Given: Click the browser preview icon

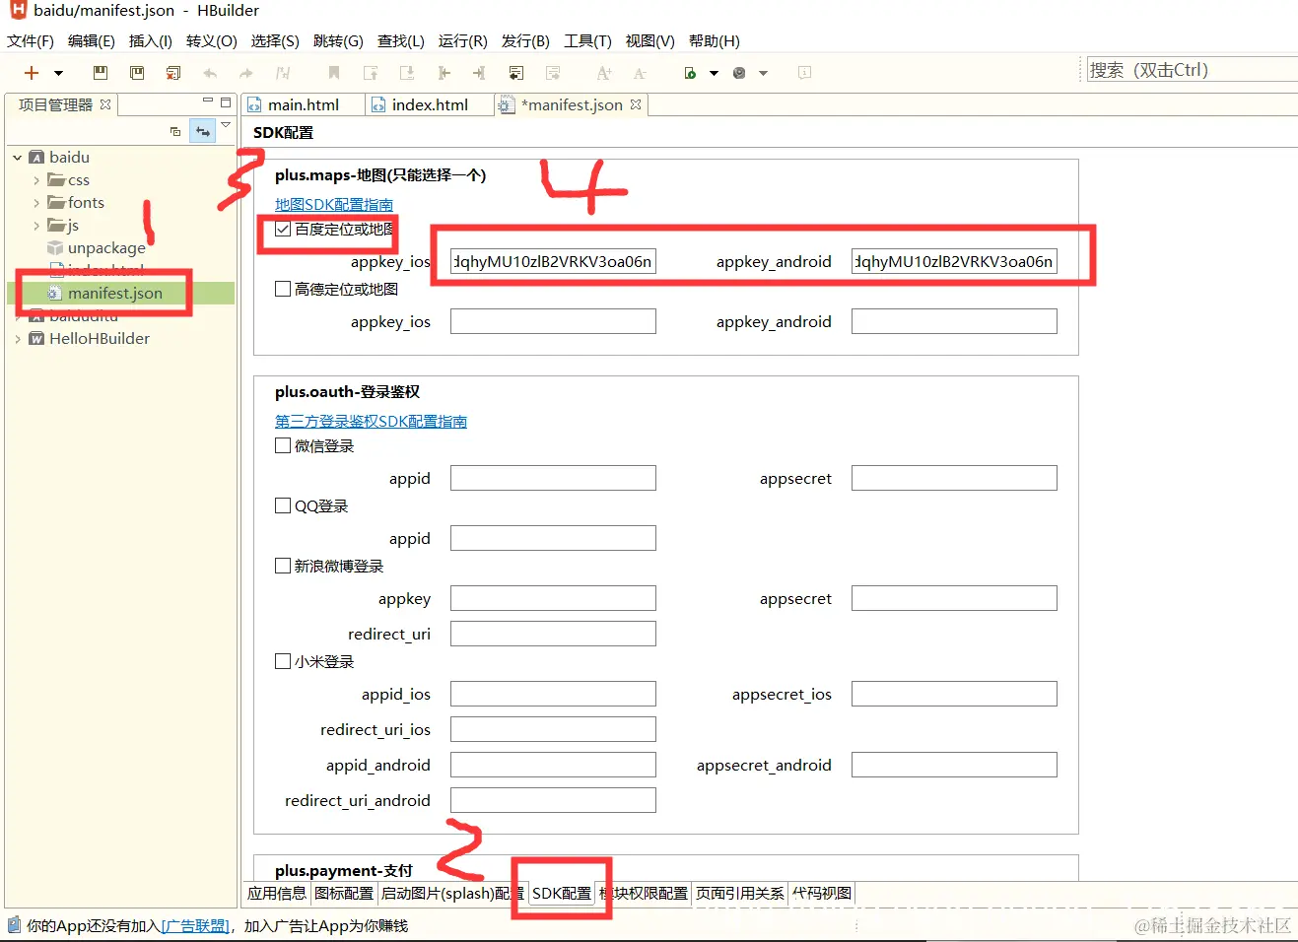Looking at the screenshot, I should coord(739,73).
